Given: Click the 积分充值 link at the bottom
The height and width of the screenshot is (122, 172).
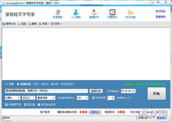Looking at the screenshot, I should pos(135,112).
